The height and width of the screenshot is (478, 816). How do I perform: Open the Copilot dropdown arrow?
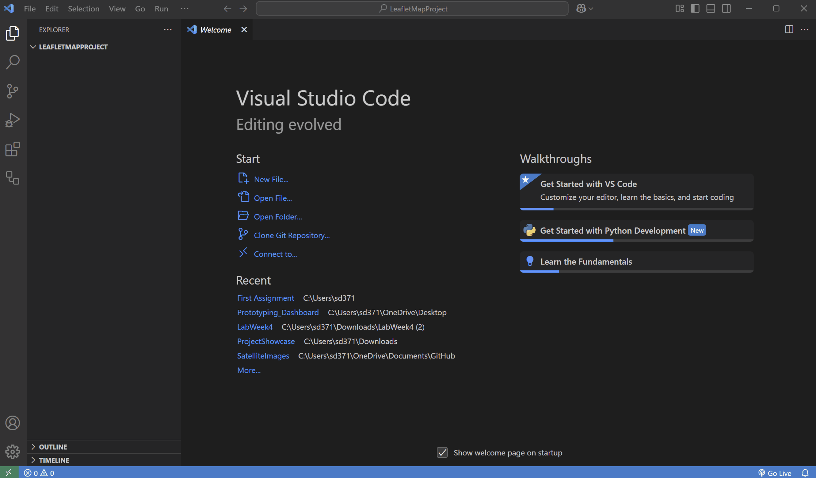591,8
